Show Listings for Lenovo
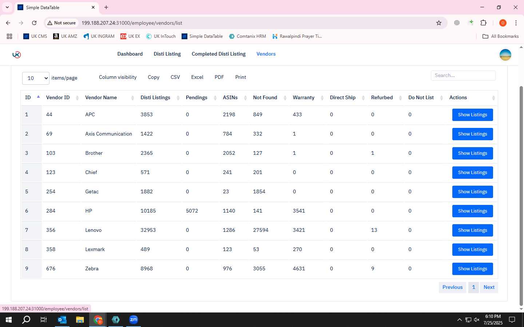Image resolution: width=524 pixels, height=327 pixels. (x=472, y=230)
